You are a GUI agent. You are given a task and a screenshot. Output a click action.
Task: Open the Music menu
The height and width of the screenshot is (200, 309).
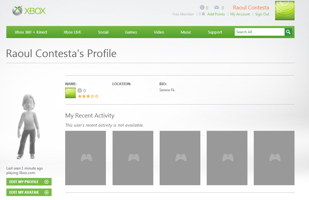pos(186,32)
